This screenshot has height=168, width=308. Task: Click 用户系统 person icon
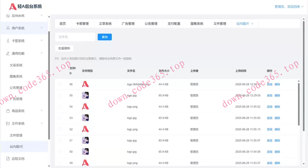coord(8,28)
